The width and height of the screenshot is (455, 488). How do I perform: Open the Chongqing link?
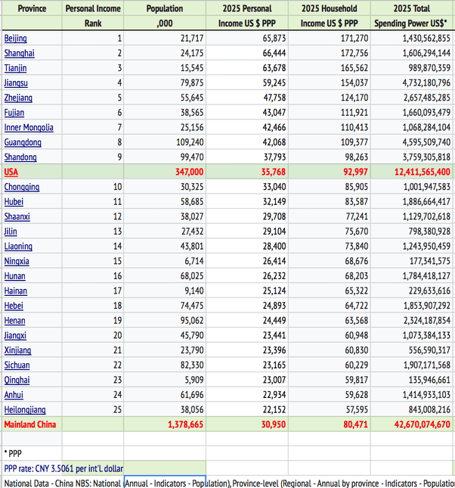click(x=22, y=187)
